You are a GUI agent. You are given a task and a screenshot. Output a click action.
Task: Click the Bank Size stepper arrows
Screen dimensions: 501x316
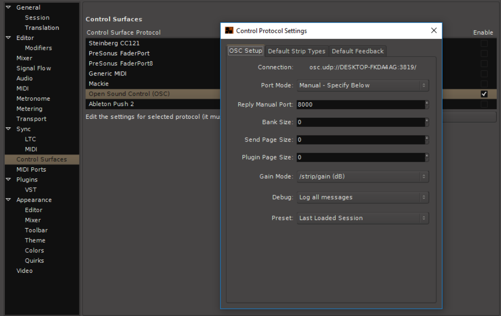427,122
